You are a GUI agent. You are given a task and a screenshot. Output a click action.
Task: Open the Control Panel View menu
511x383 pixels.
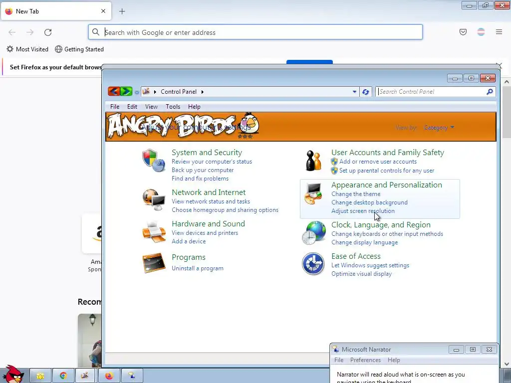pyautogui.click(x=151, y=107)
